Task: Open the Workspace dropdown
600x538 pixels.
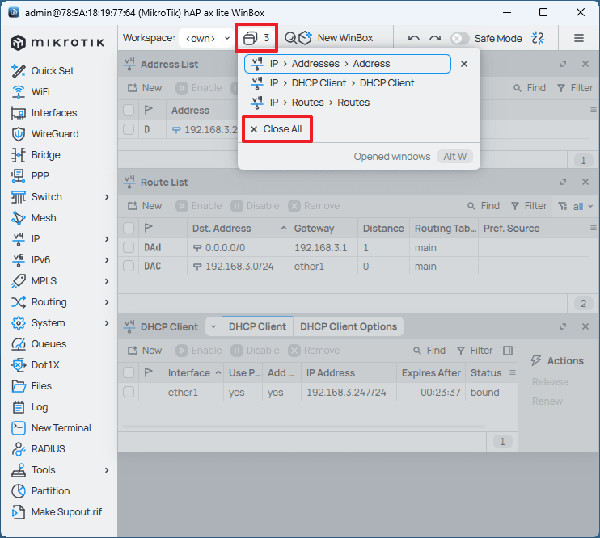Action: click(208, 38)
